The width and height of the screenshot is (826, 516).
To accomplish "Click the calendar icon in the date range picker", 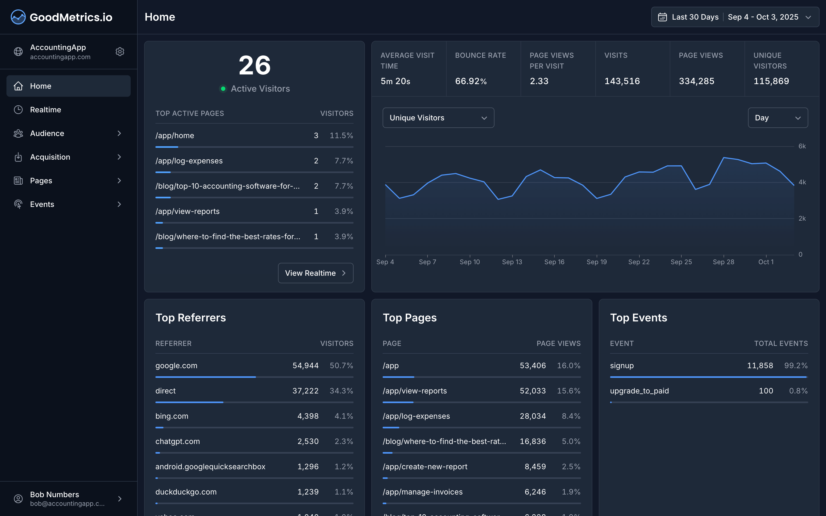I will tap(663, 17).
